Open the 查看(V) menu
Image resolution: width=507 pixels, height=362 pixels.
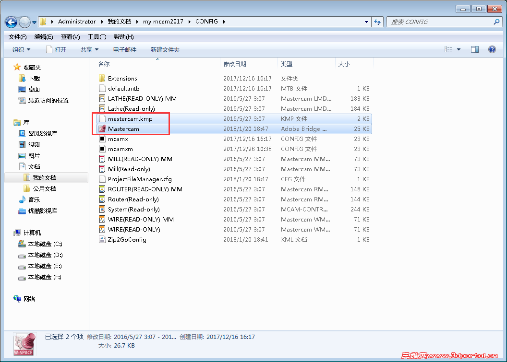[70, 37]
